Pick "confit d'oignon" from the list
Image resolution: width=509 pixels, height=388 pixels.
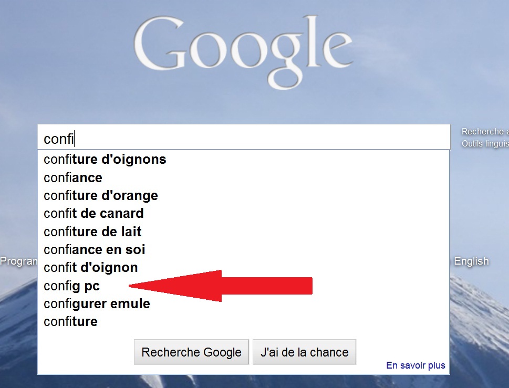(91, 267)
